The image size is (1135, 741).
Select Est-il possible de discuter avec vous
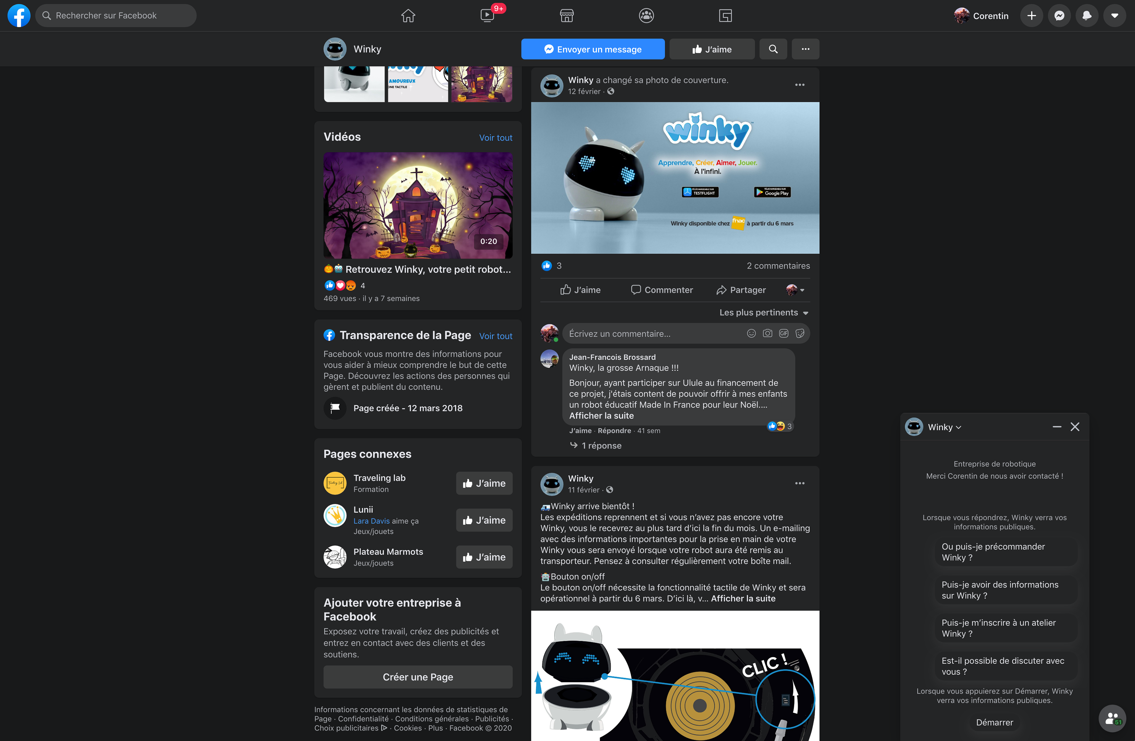(1005, 667)
